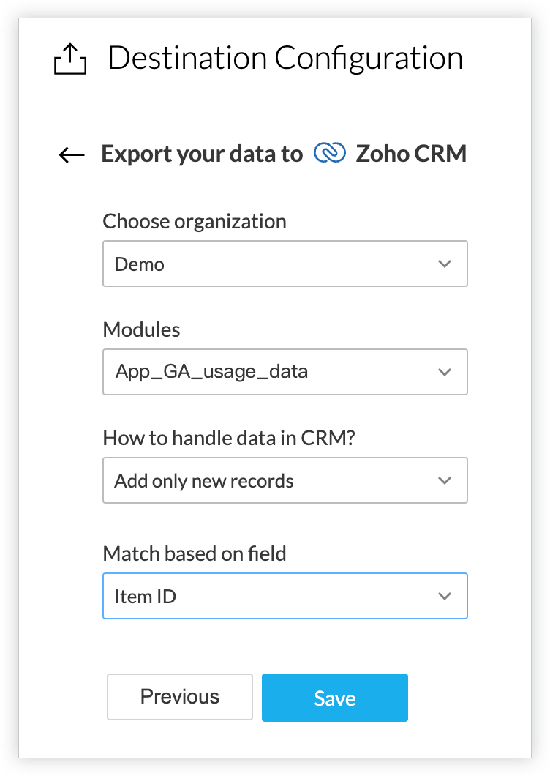Click the chevron in the Demo organization field
Screen dimensions: 550x776
(444, 264)
